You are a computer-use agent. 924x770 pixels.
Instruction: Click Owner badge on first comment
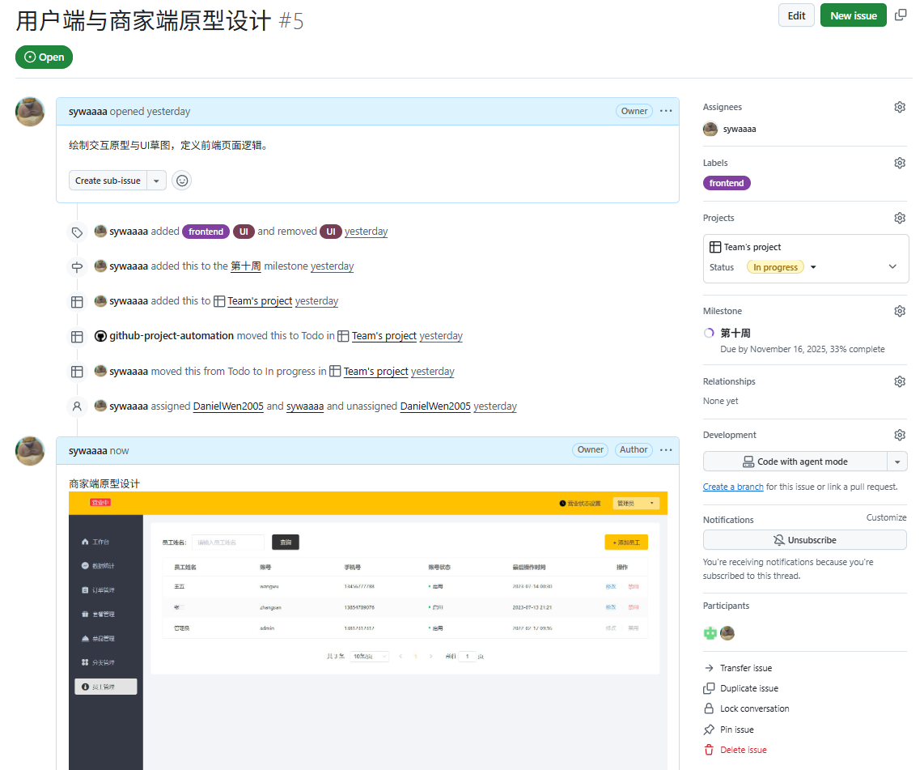click(x=634, y=111)
